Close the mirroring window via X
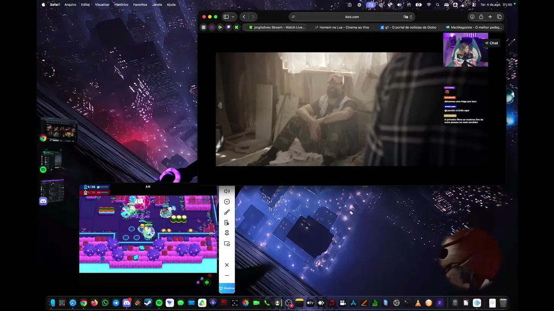The image size is (554, 311). point(227,265)
